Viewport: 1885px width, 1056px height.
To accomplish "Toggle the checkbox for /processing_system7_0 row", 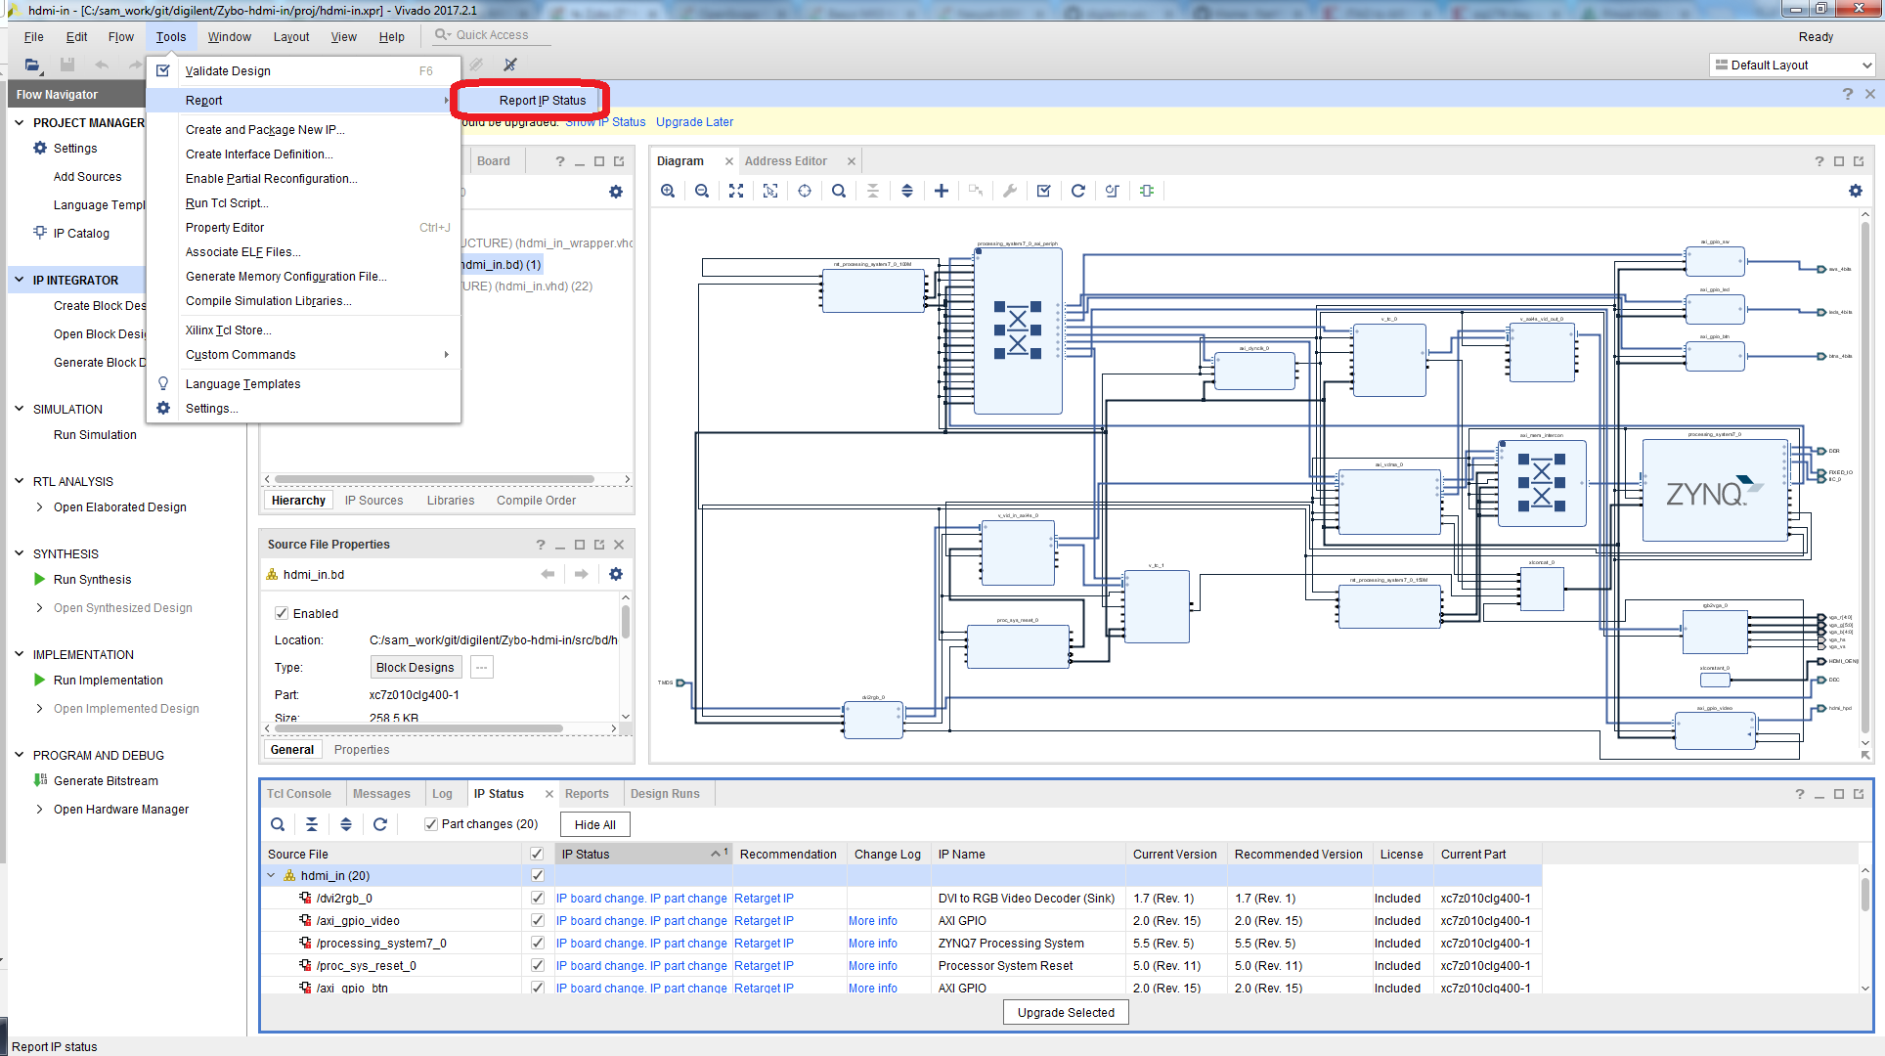I will pyautogui.click(x=537, y=943).
